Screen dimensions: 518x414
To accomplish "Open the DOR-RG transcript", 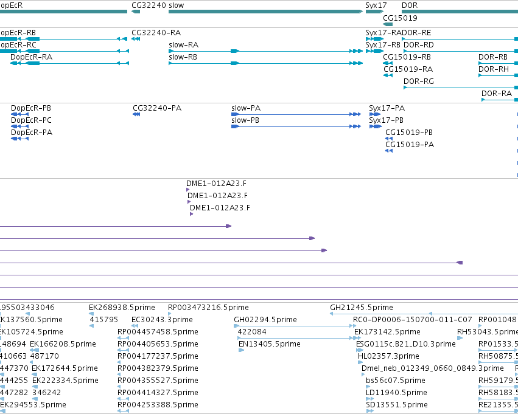I will click(x=419, y=82).
